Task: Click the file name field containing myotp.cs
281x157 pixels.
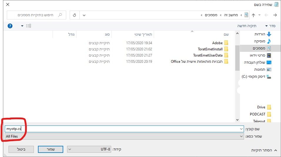Action: [123, 129]
